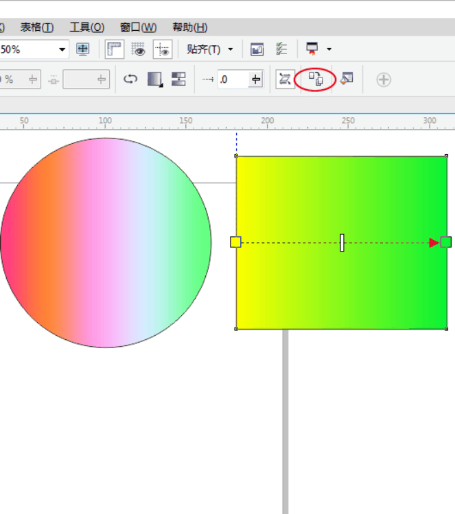Viewport: 455px width, 514px height.
Task: Open the edit fill icon
Action: click(x=347, y=79)
